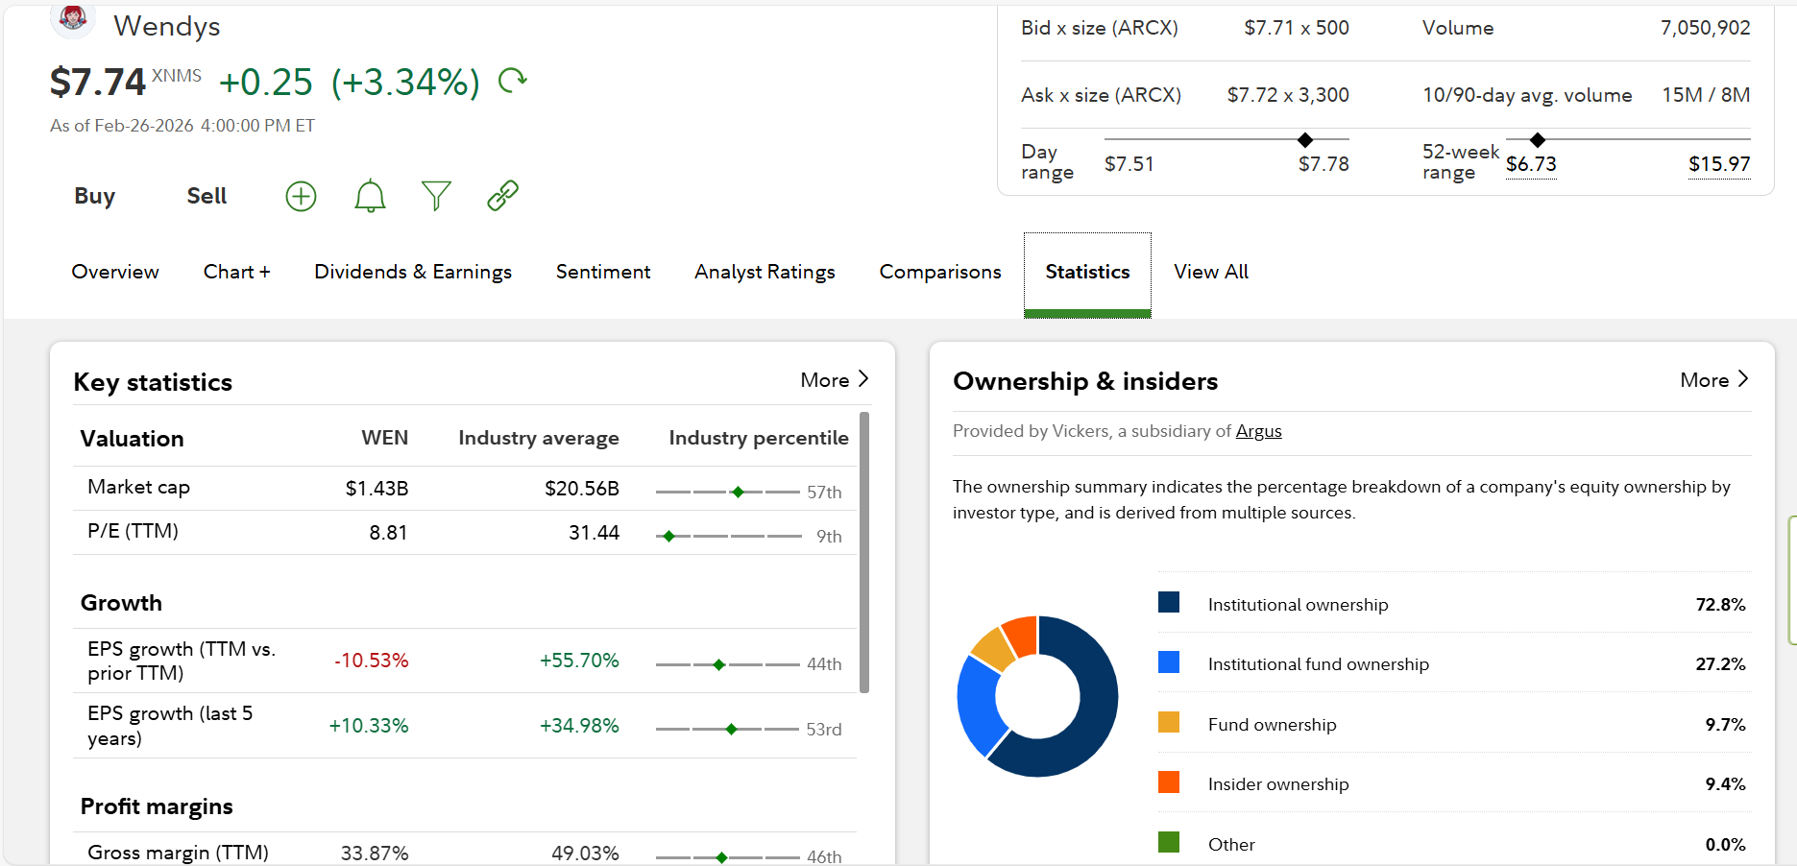Viewport: 1797px width, 866px height.
Task: Click the P/E (TTM) row label
Action: tap(133, 531)
